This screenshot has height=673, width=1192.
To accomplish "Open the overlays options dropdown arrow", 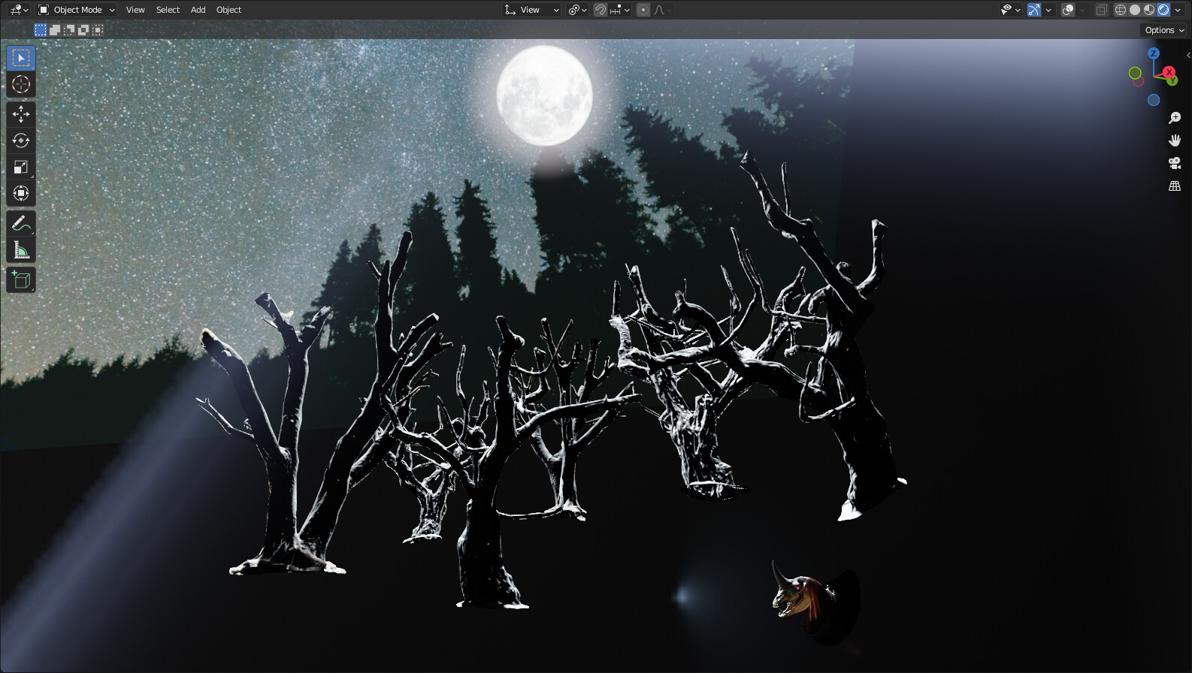I will (x=1082, y=10).
